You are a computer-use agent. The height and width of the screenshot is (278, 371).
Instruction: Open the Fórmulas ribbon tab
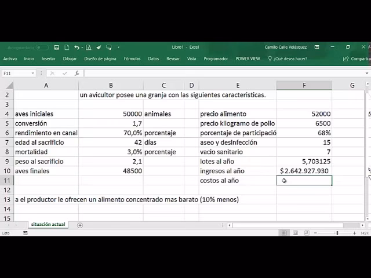[x=132, y=58]
